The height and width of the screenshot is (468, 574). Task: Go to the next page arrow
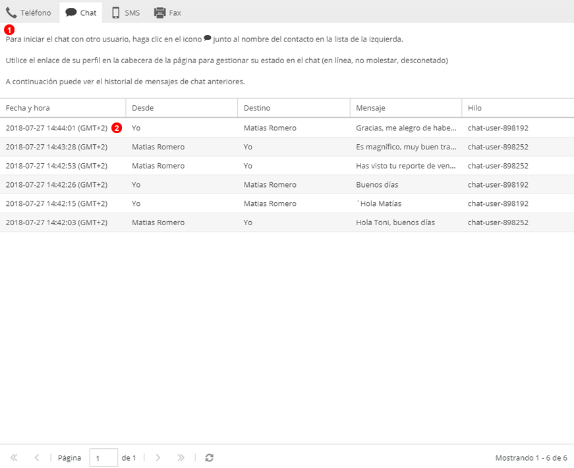158,457
